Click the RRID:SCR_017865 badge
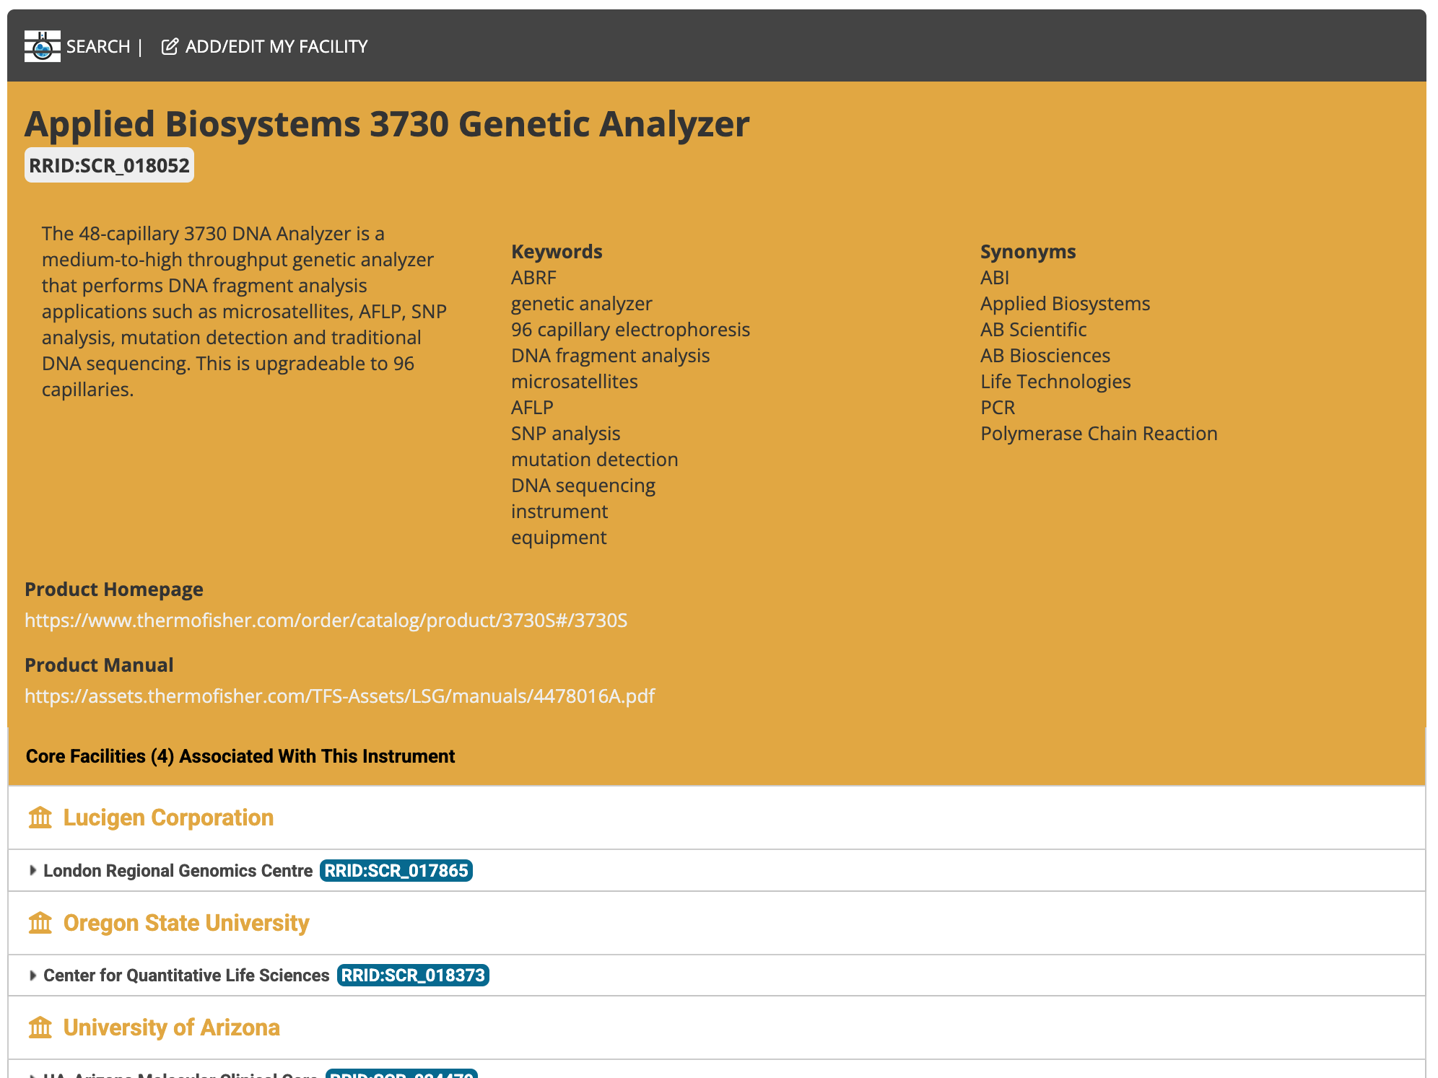This screenshot has height=1078, width=1438. pyautogui.click(x=396, y=871)
